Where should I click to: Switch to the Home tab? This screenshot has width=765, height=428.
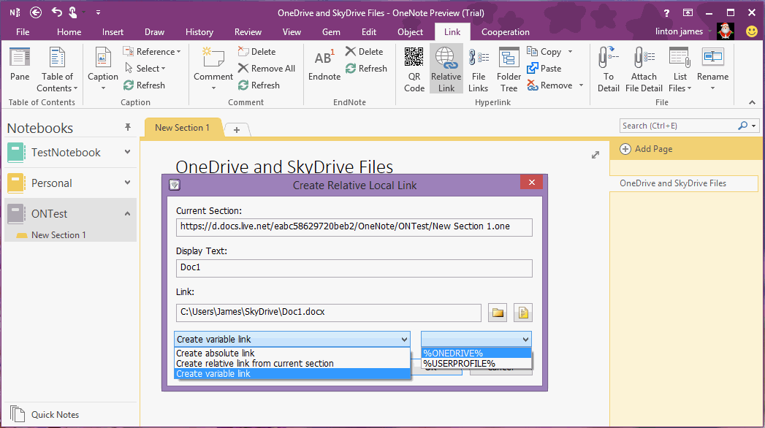pos(69,32)
